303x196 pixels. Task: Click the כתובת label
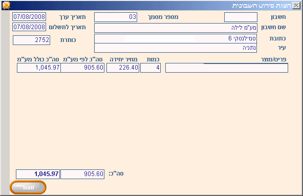coord(278,38)
